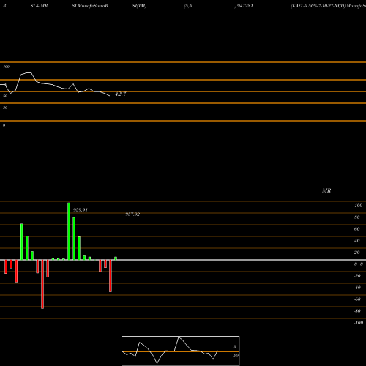Click the '(5,5' parameter text in header
The height and width of the screenshot is (366, 366).
188,6
